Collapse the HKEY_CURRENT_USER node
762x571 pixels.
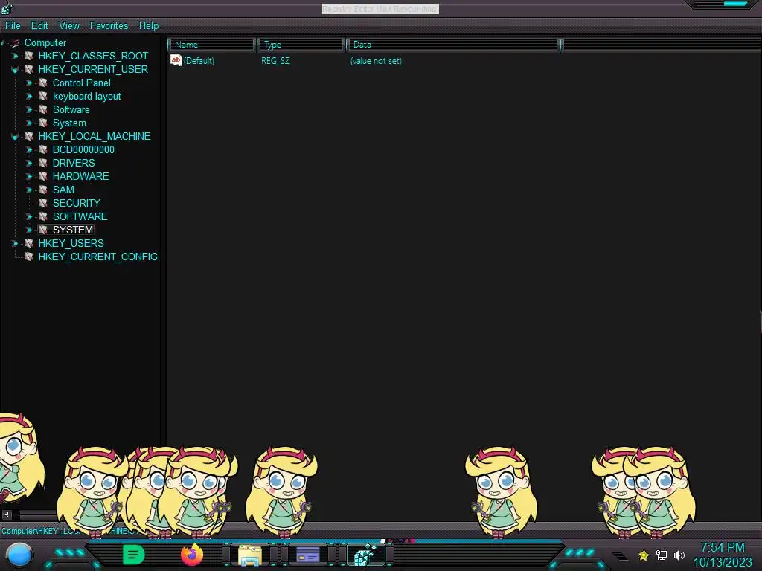tap(15, 70)
